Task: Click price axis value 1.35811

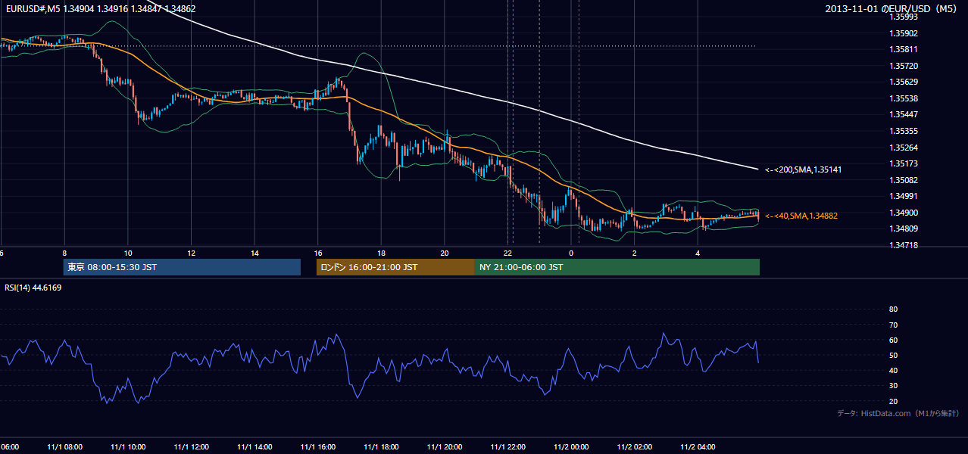Action: pos(903,49)
